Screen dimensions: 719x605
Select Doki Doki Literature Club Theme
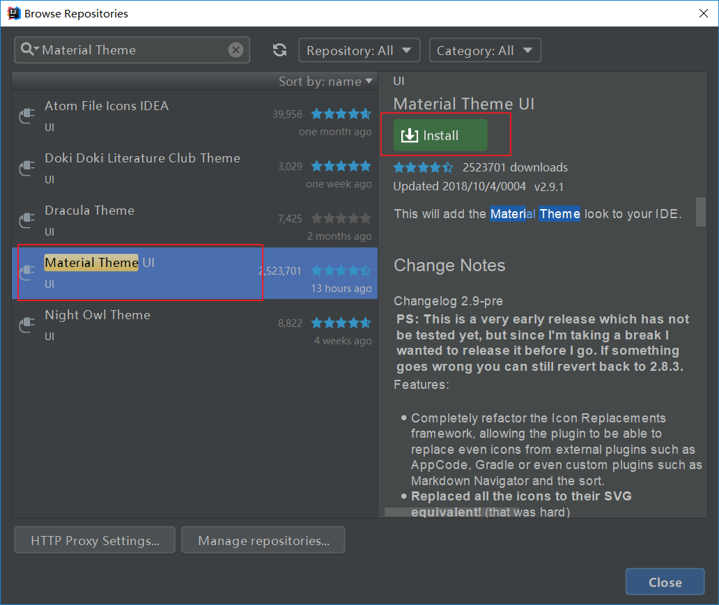(194, 169)
